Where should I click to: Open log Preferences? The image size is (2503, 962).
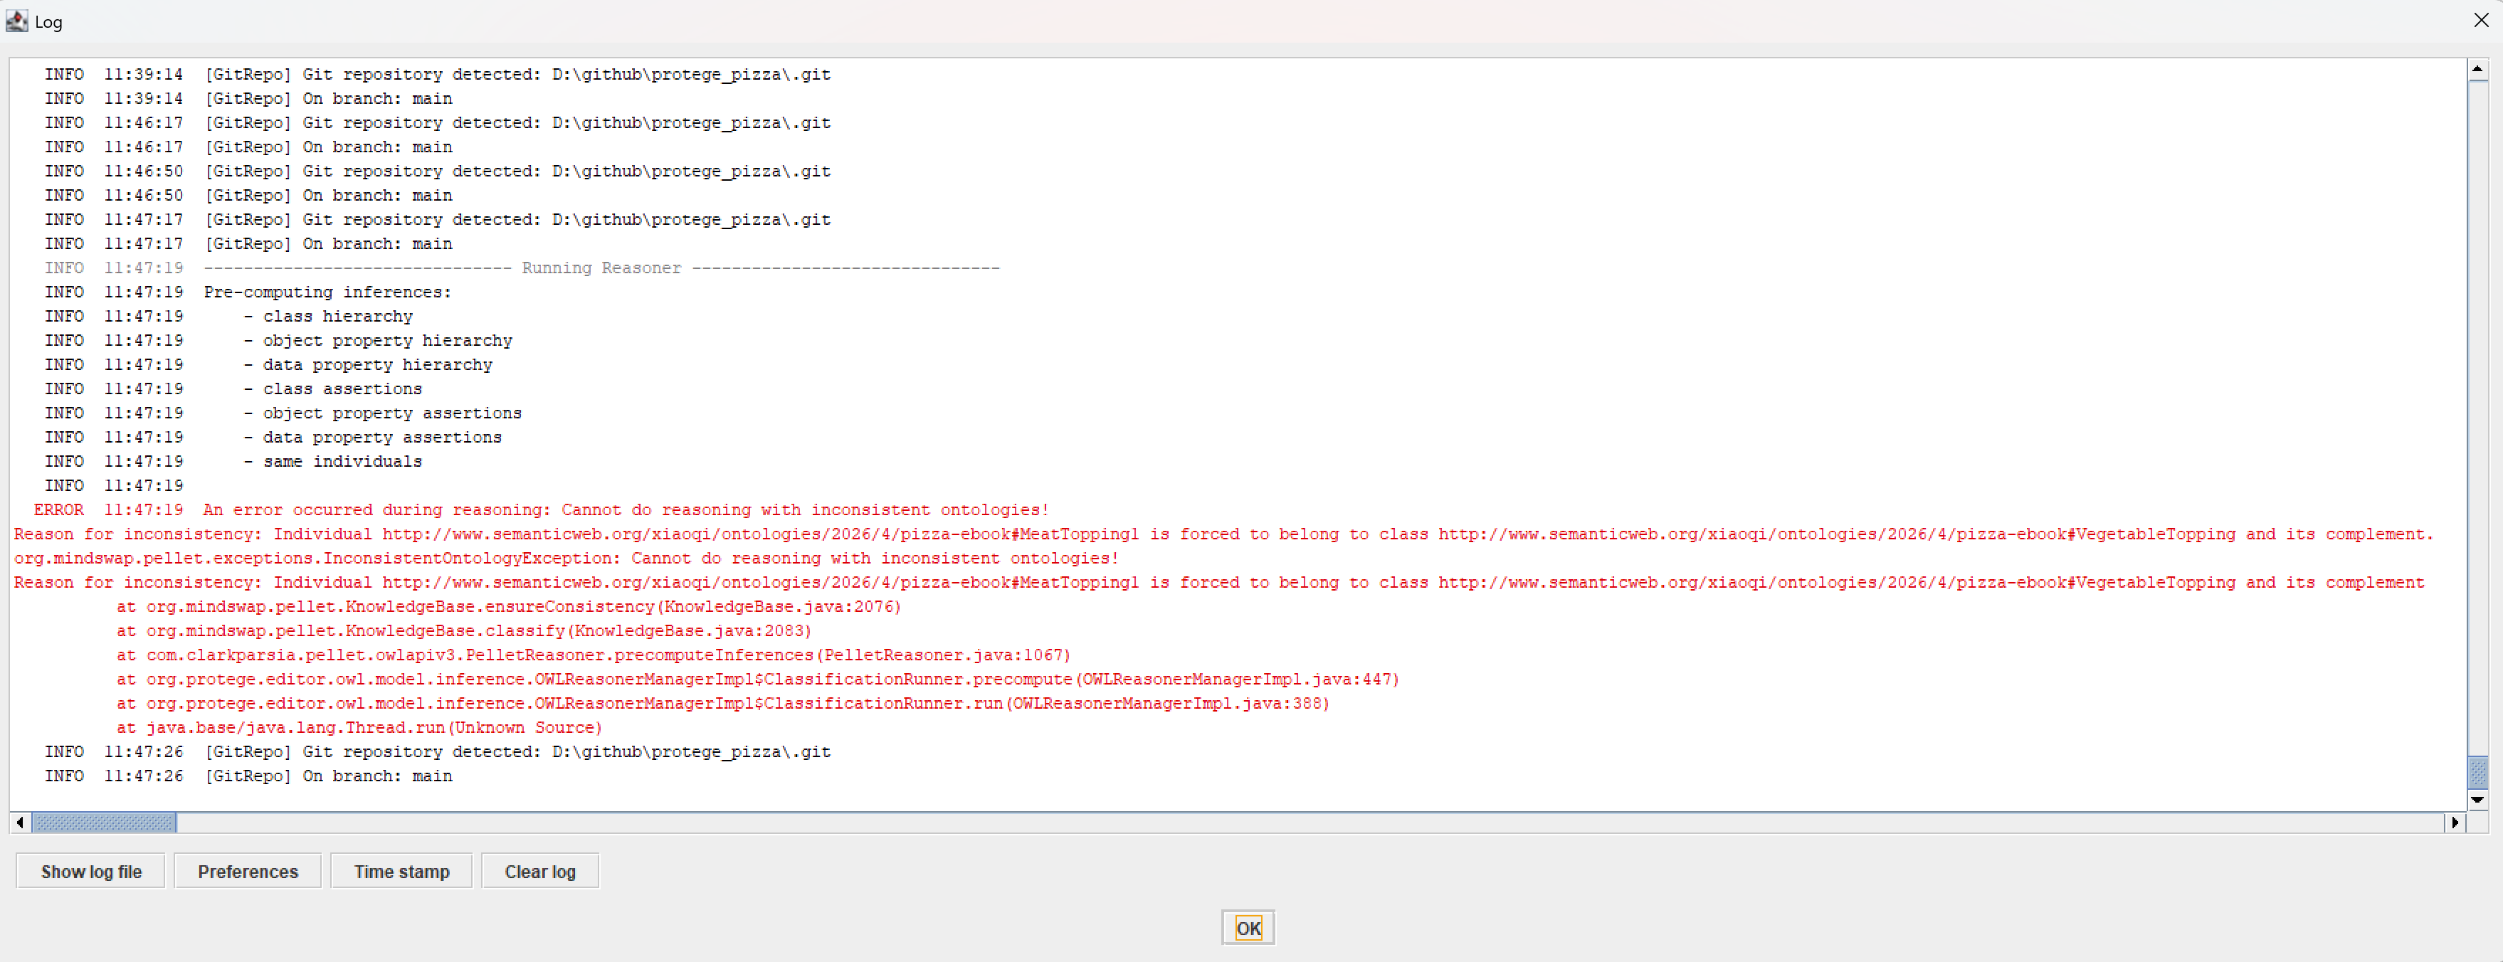tap(248, 871)
